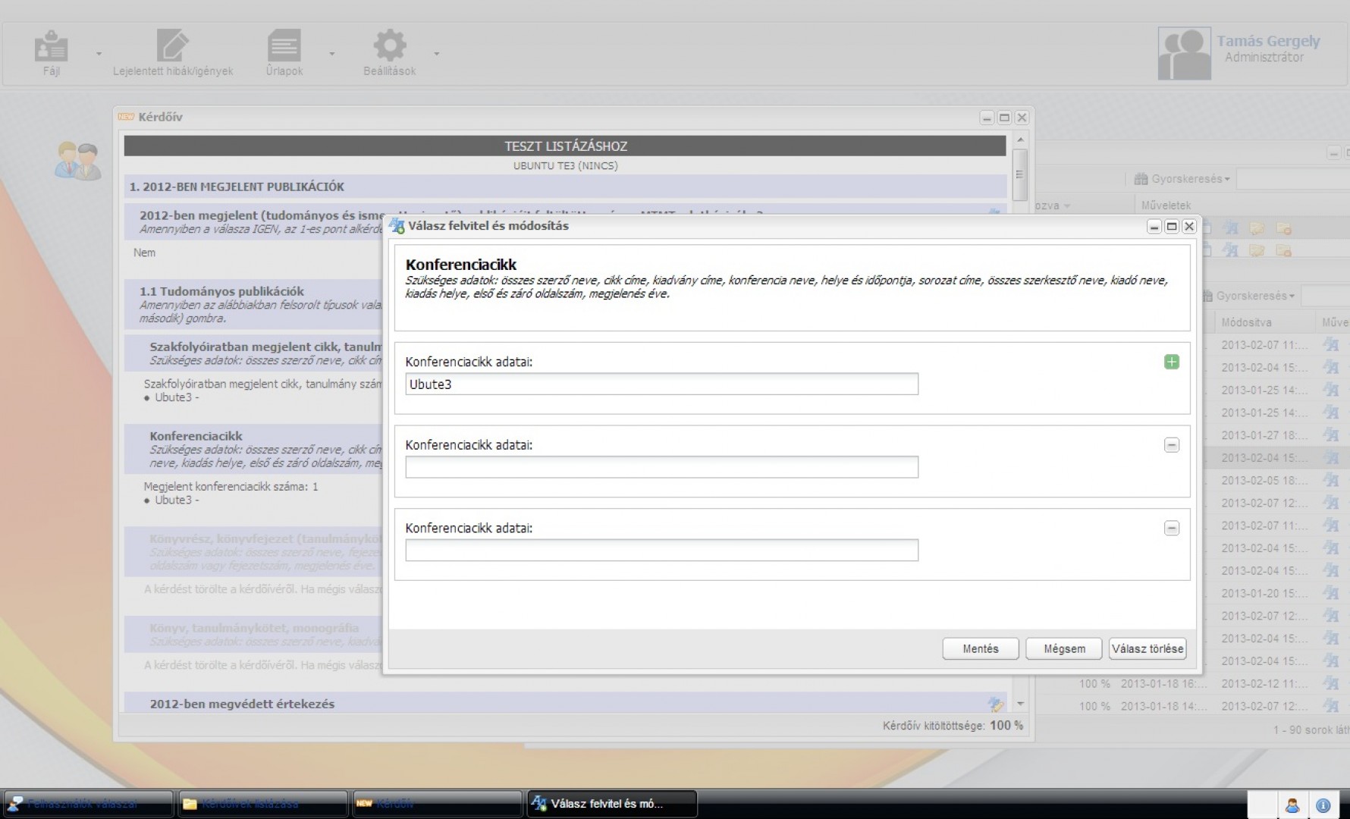Click the 2013-02-12 11 modified date cell
Screen dimensions: 1350x819
1264,683
